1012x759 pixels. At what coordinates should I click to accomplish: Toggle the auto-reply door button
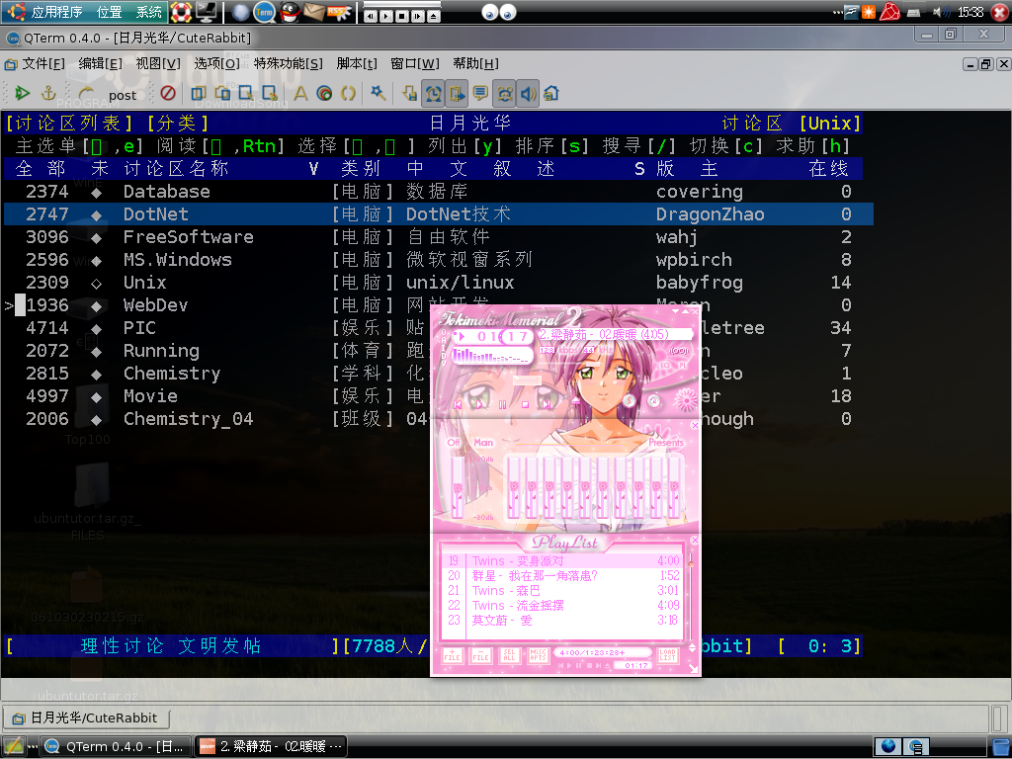pyautogui.click(x=457, y=94)
